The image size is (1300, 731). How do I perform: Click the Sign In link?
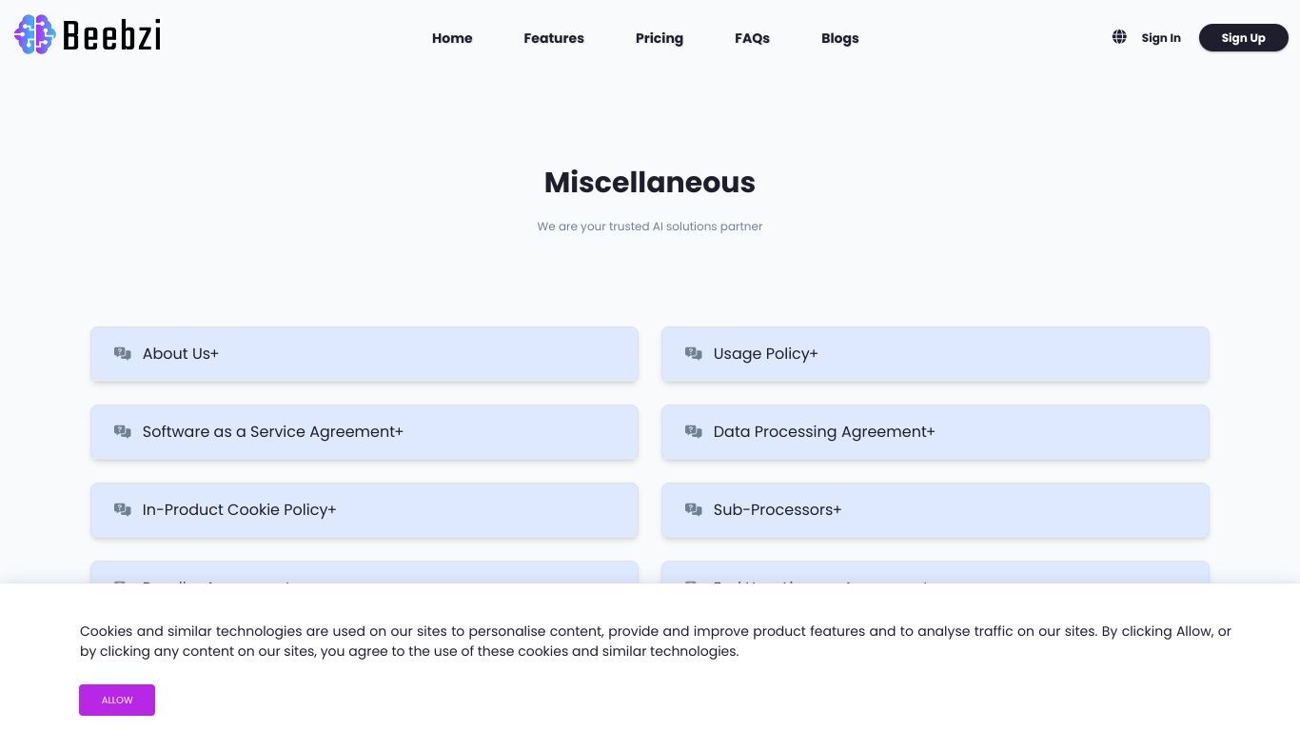click(1161, 38)
